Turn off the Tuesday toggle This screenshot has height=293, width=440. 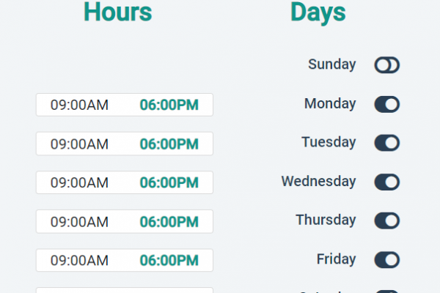pos(386,143)
